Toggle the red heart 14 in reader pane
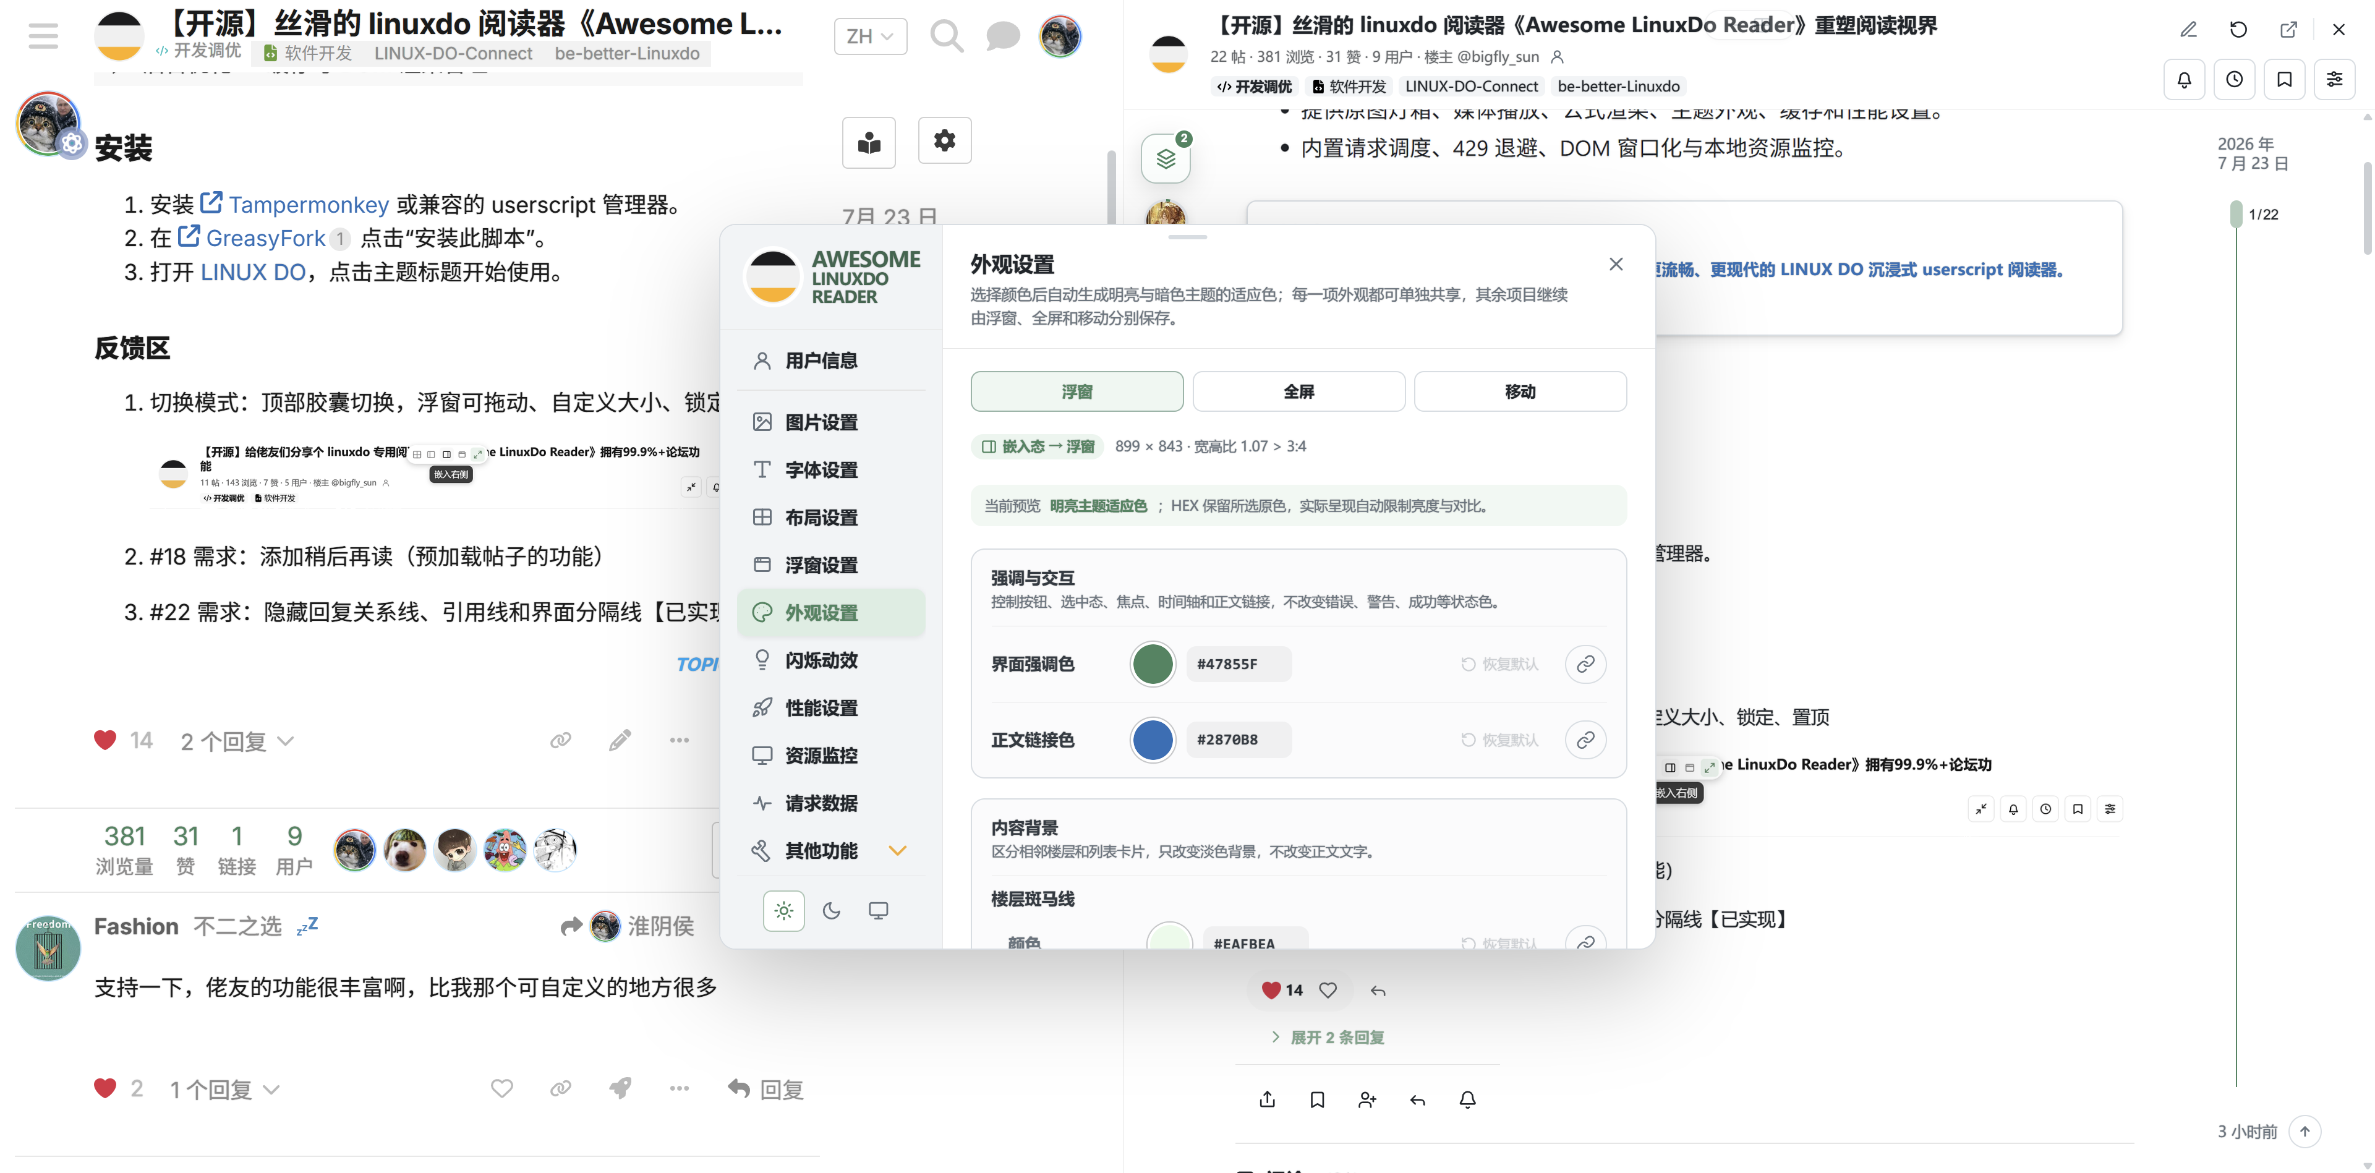 point(1271,989)
